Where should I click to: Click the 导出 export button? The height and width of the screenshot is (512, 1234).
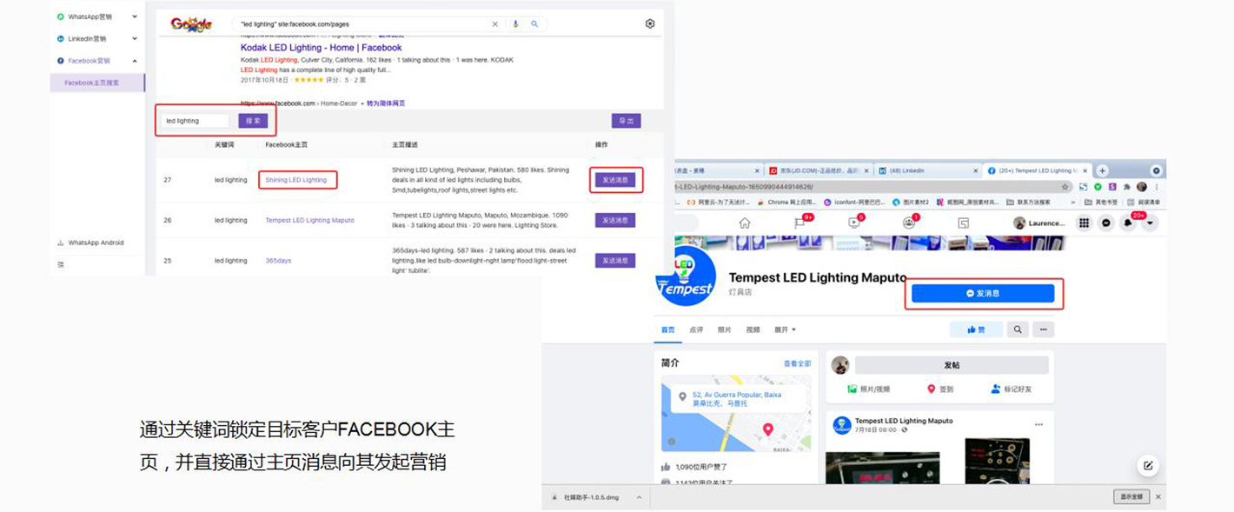pyautogui.click(x=626, y=121)
